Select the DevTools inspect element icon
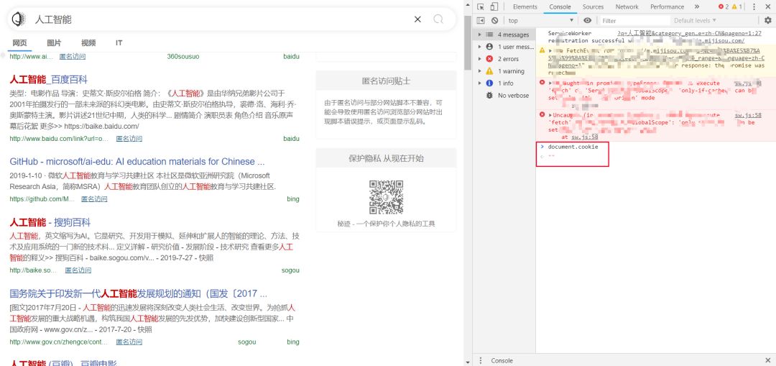 coord(481,7)
